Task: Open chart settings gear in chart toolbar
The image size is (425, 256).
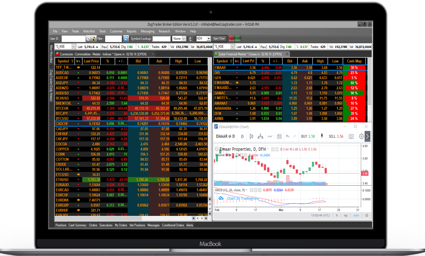Action: [x=361, y=137]
